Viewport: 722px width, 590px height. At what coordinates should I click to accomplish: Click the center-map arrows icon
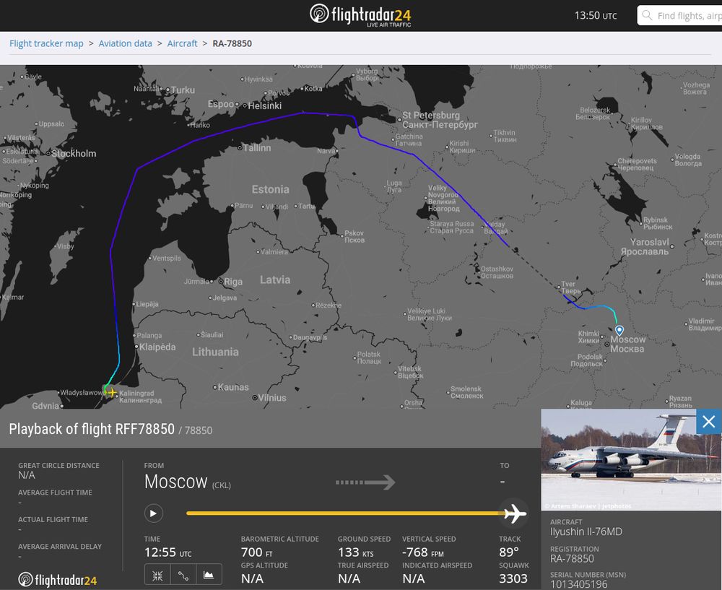coord(157,576)
